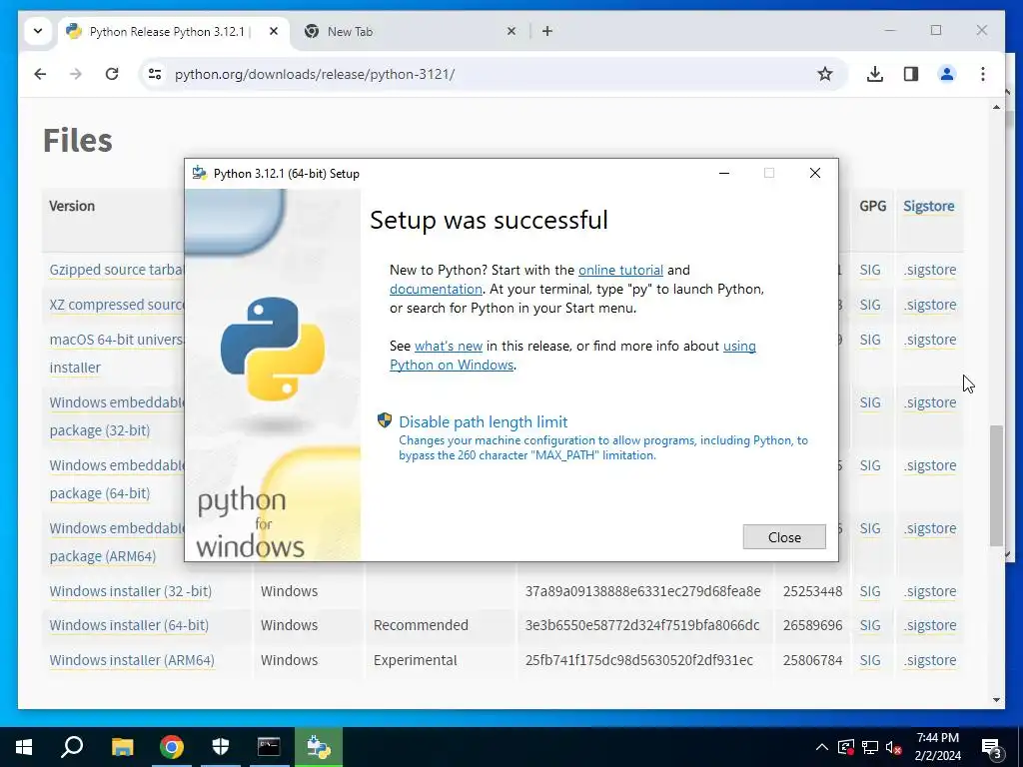Click .sigstore link for Windows installer (ARM64)
Viewport: 1023px width, 767px height.
click(930, 661)
